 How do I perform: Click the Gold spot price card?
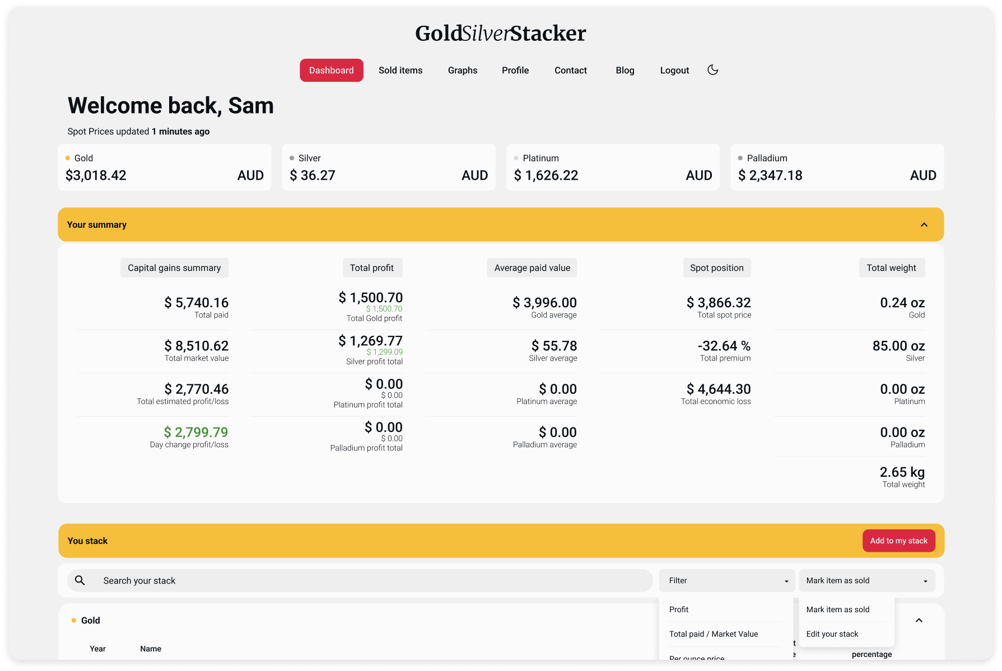pyautogui.click(x=164, y=167)
